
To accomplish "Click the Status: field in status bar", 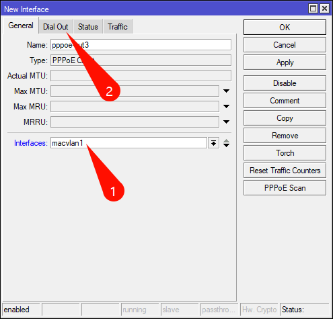I will click(x=305, y=310).
